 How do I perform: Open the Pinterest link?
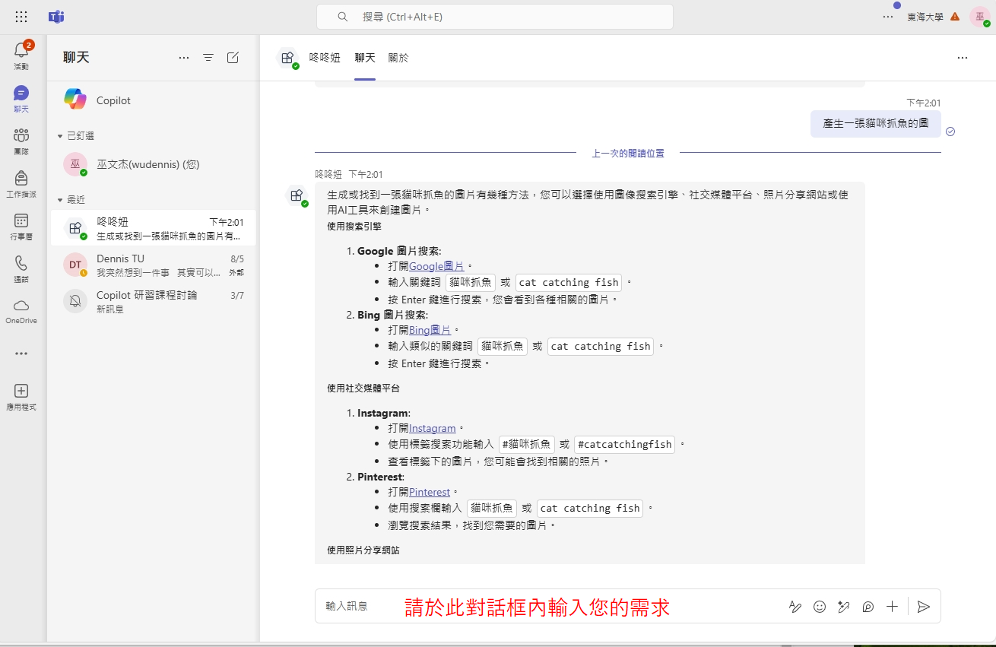click(x=430, y=492)
